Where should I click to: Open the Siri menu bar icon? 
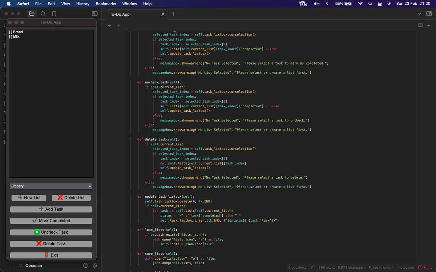click(x=389, y=4)
